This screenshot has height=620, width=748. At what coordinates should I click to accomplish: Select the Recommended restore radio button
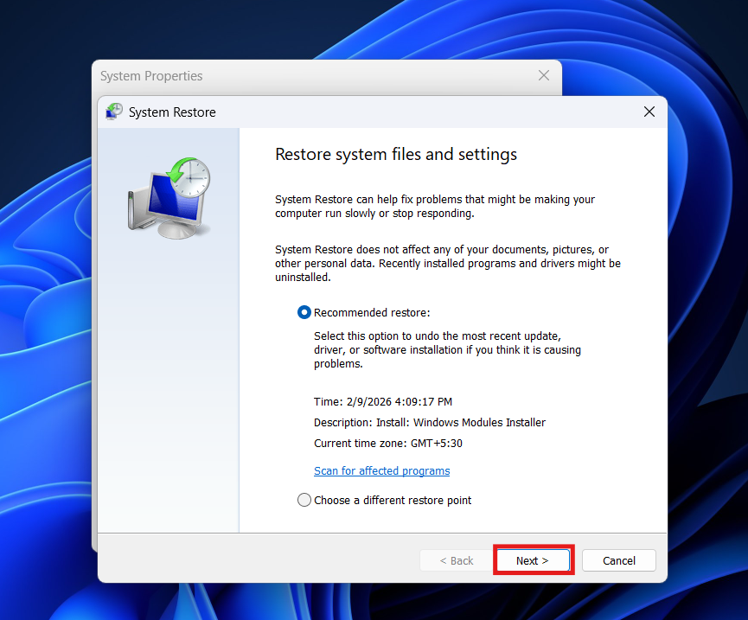click(x=304, y=312)
